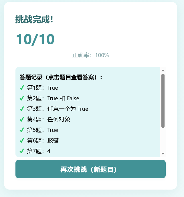Viewport: 184px width, 197px height.
Task: Show answer for 第7题：4
Action: point(39,151)
